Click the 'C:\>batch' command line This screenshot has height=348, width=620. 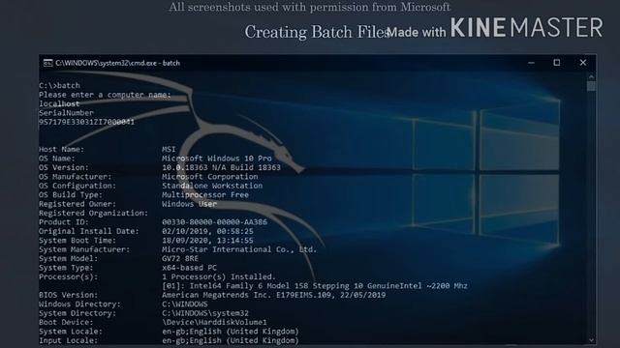point(59,86)
